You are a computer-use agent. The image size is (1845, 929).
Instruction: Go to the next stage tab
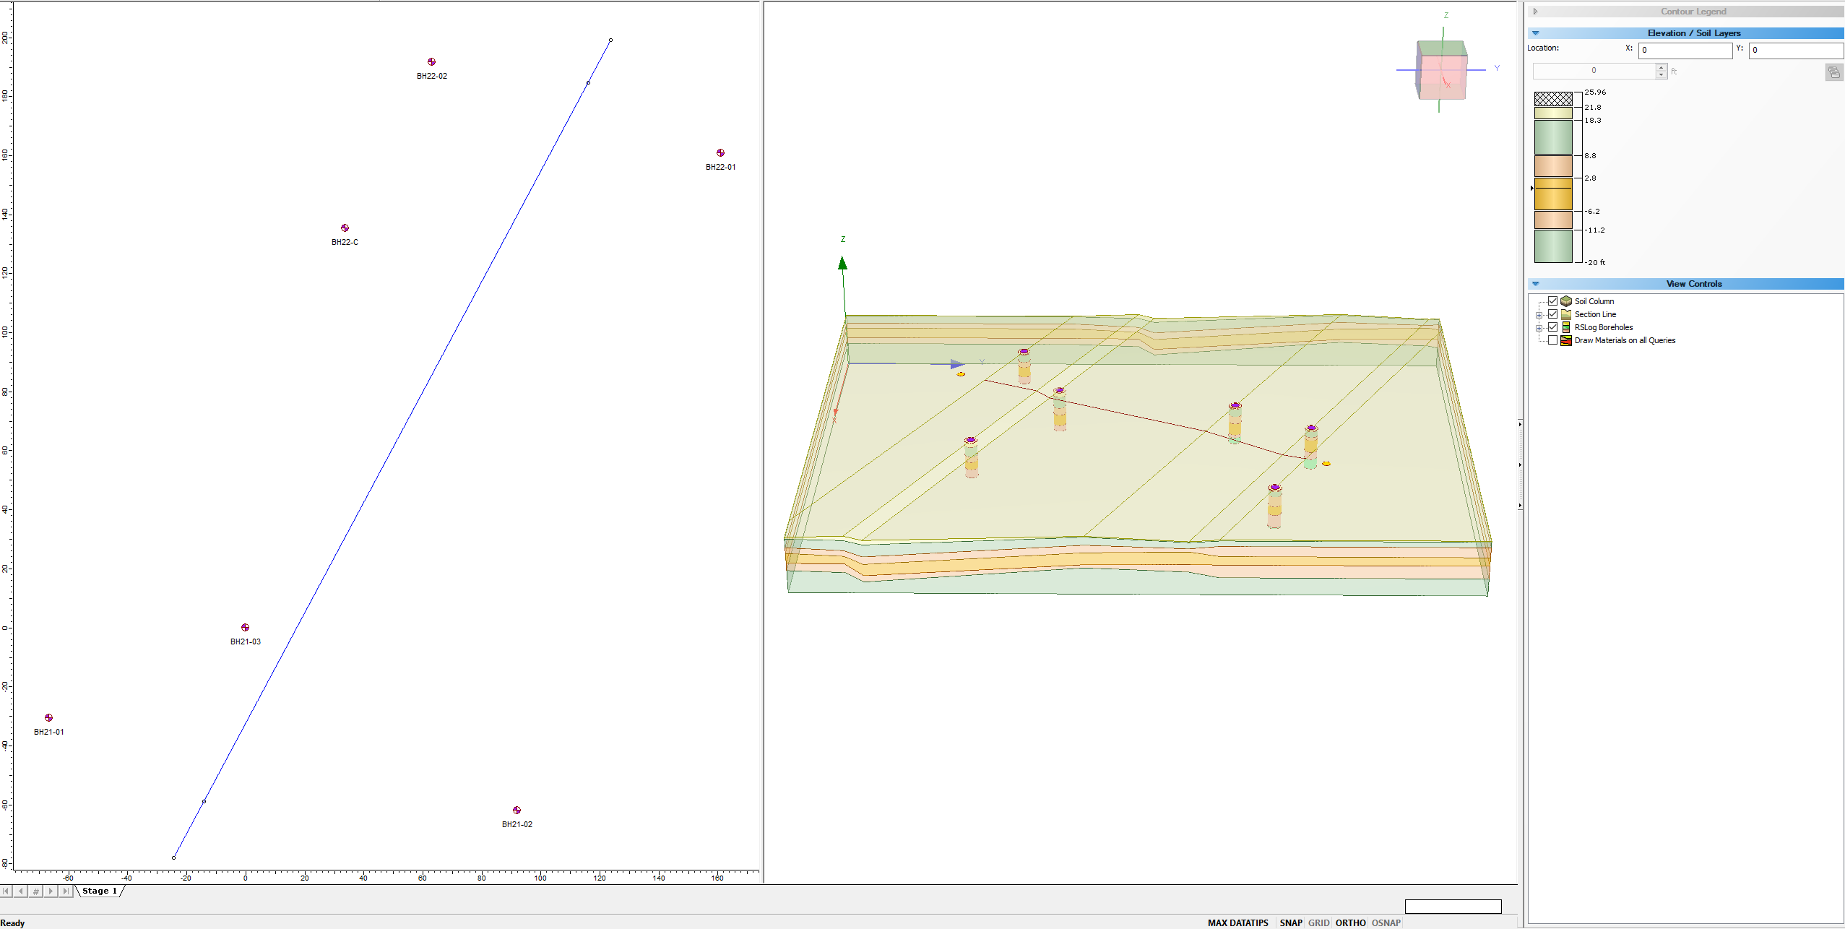click(x=51, y=891)
